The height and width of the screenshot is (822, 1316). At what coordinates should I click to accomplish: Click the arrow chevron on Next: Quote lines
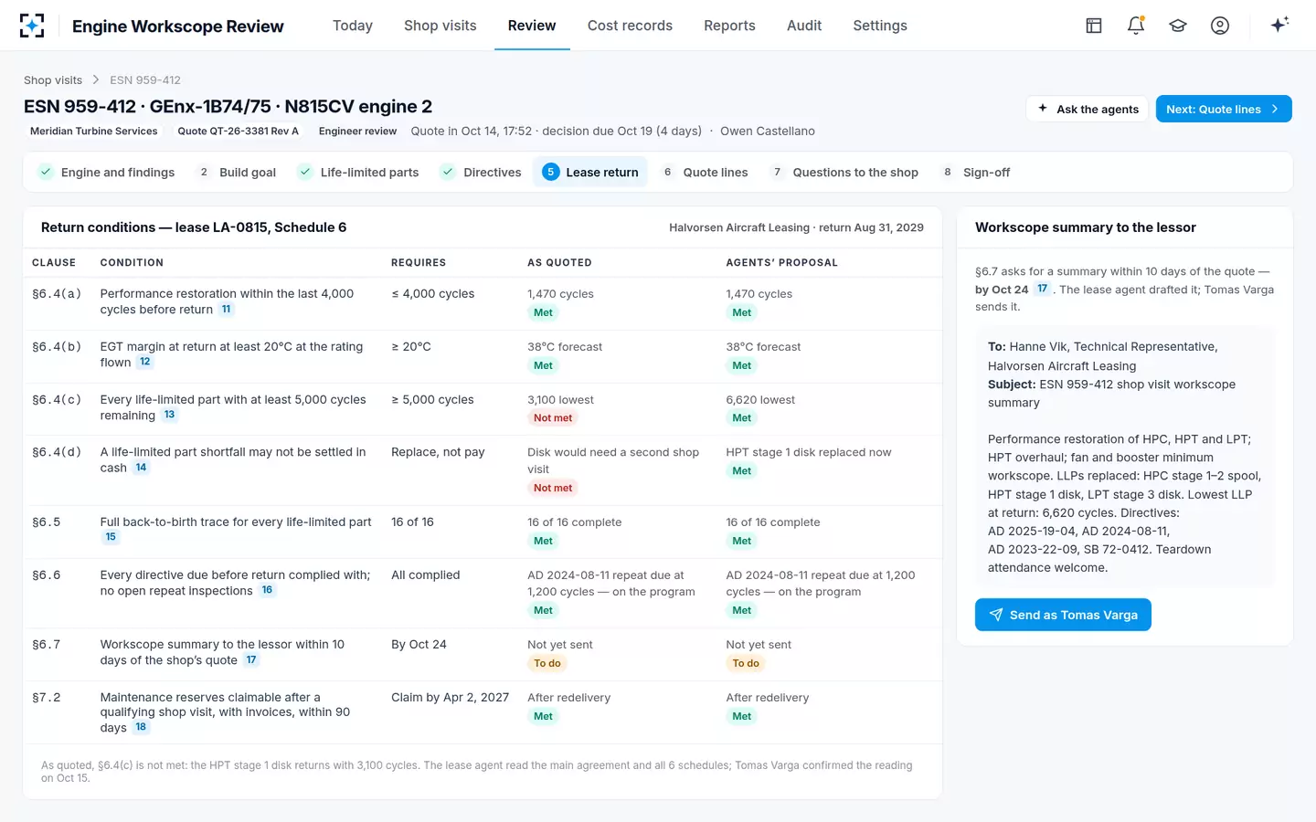(x=1275, y=109)
